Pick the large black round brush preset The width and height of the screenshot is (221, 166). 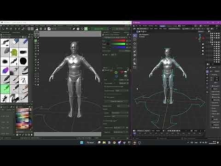click(x=23, y=61)
